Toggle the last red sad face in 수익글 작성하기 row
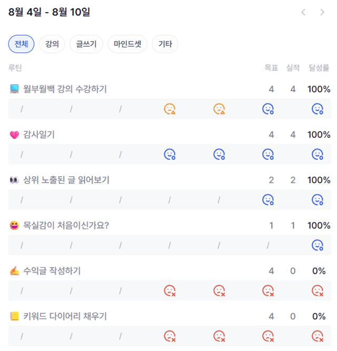 [318, 290]
